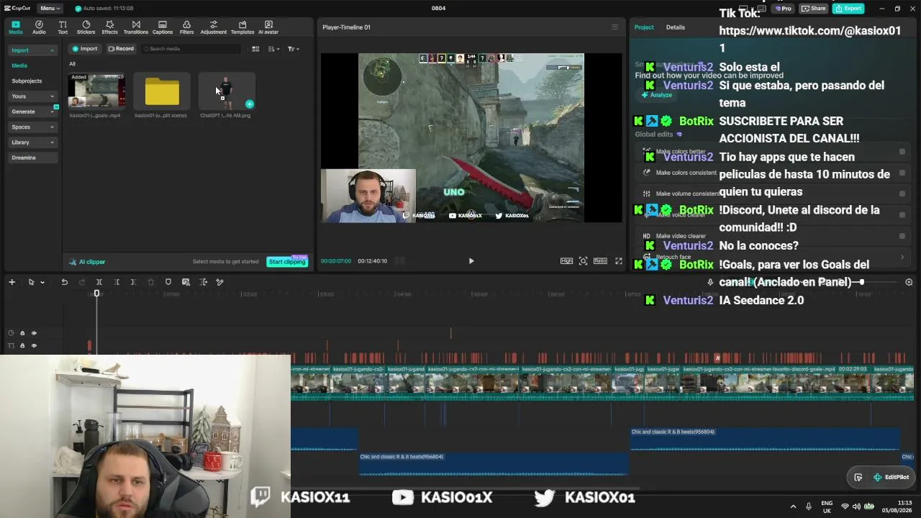Open the Captions panel
The height and width of the screenshot is (518, 921).
coord(163,27)
